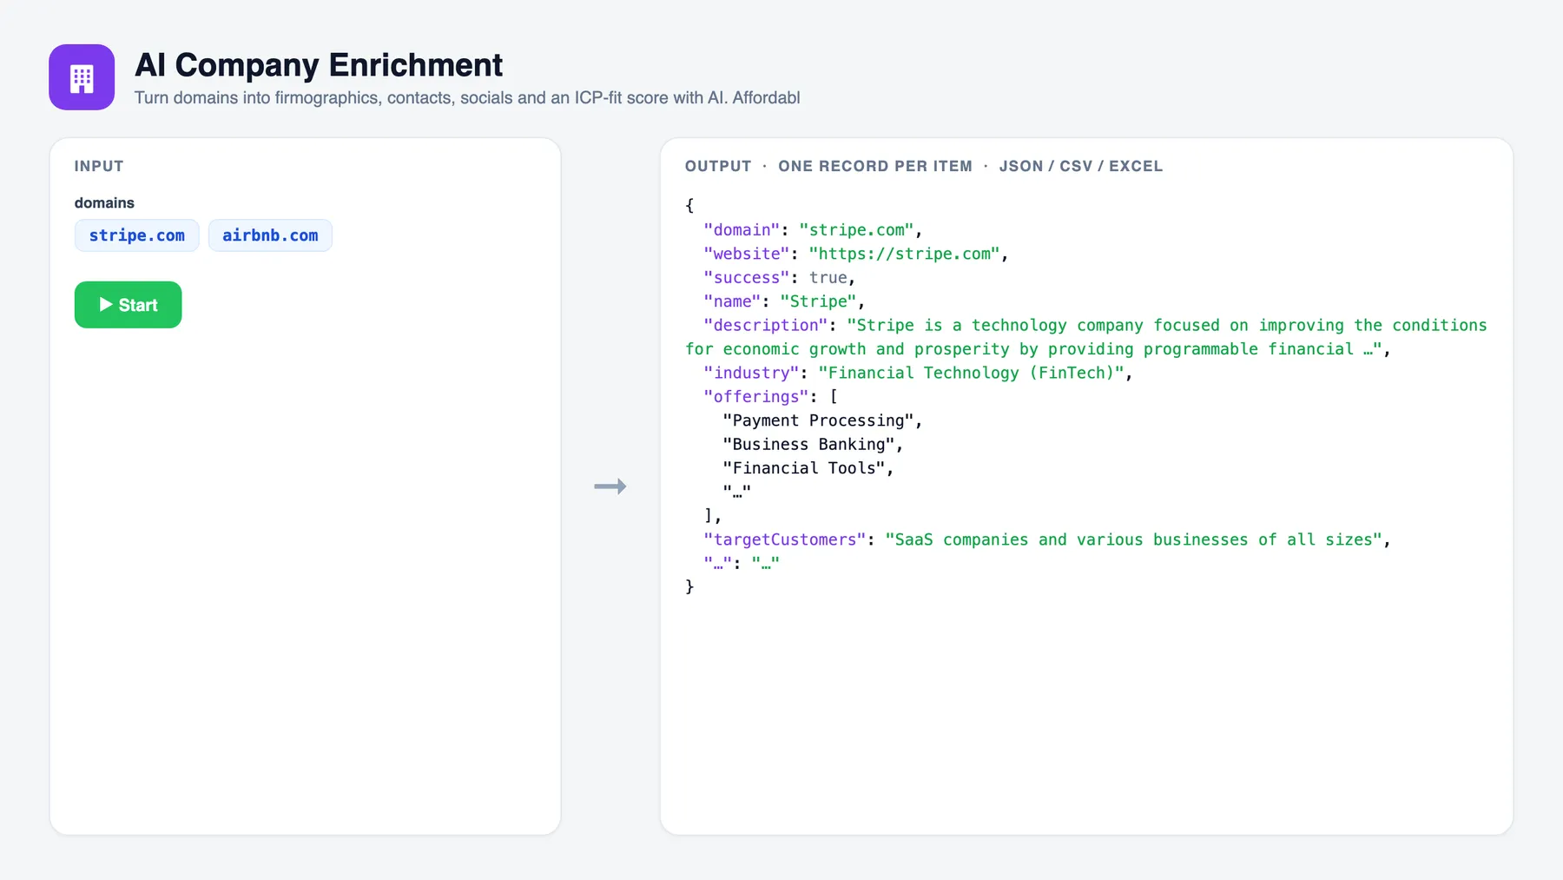Click the AI Company Enrichment title
This screenshot has height=880, width=1563.
coord(319,65)
